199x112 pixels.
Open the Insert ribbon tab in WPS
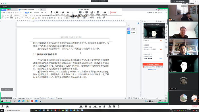[x=31, y=13]
